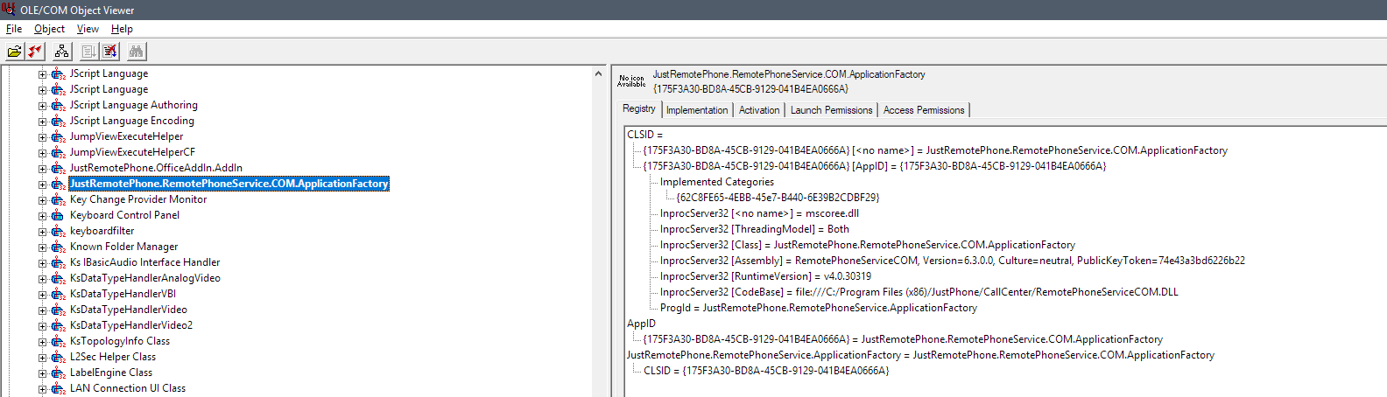1387x397 pixels.
Task: Click the Release Instance toolbar icon
Action: tap(109, 52)
